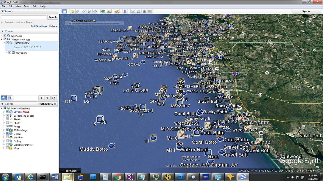Screen dimensions: 323x181
Task: Collapse the Layers panel
Action: [x=2, y=104]
